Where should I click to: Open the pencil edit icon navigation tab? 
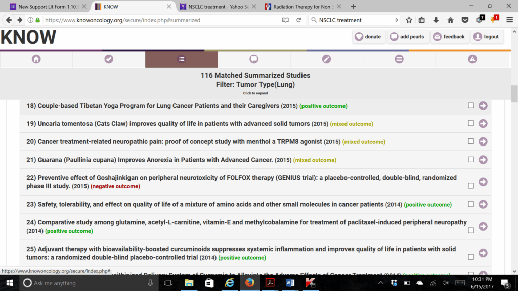326,59
